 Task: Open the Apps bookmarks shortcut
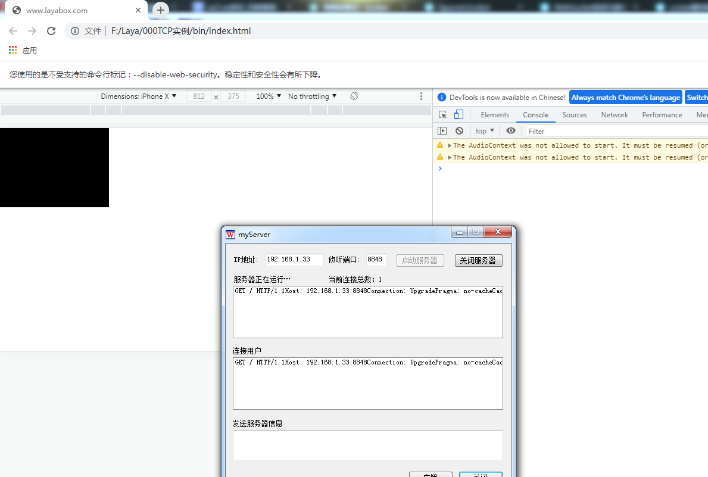pos(23,51)
